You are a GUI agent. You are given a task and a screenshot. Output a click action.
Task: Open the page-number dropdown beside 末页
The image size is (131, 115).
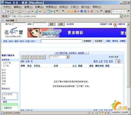pyautogui.click(x=118, y=62)
